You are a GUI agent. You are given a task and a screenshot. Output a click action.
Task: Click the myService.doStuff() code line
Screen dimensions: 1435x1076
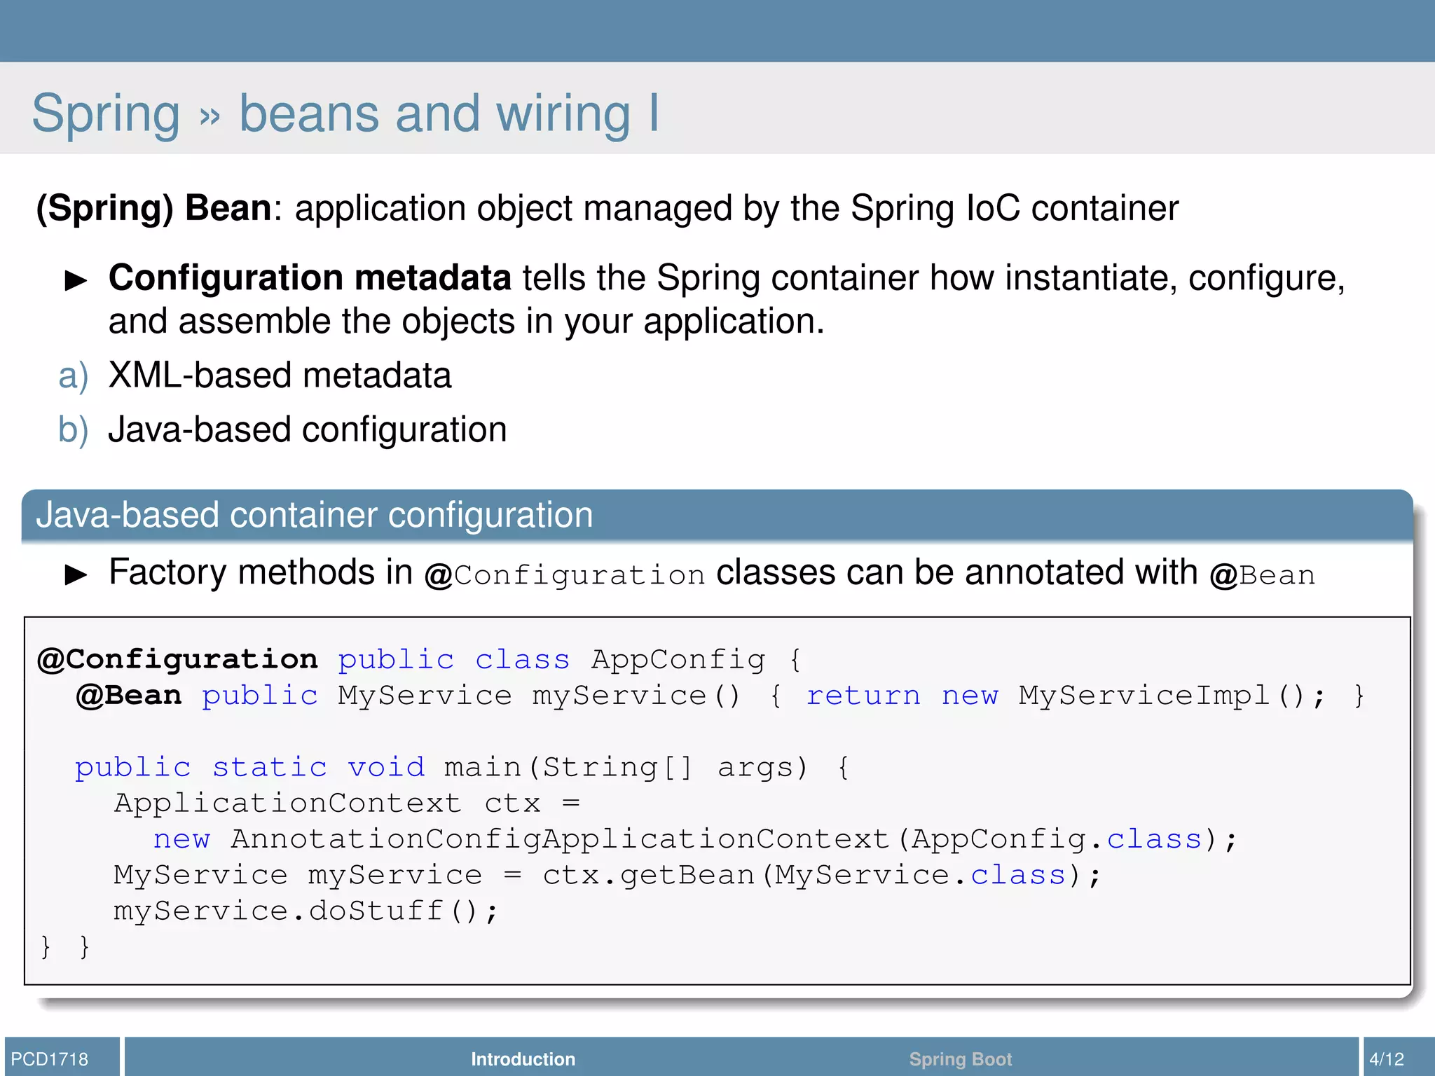[x=305, y=911]
